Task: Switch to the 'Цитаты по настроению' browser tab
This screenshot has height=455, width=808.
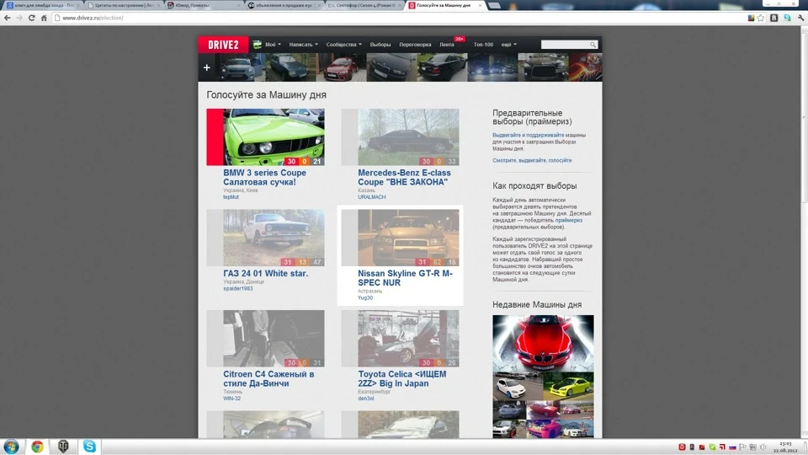Action: click(x=123, y=5)
